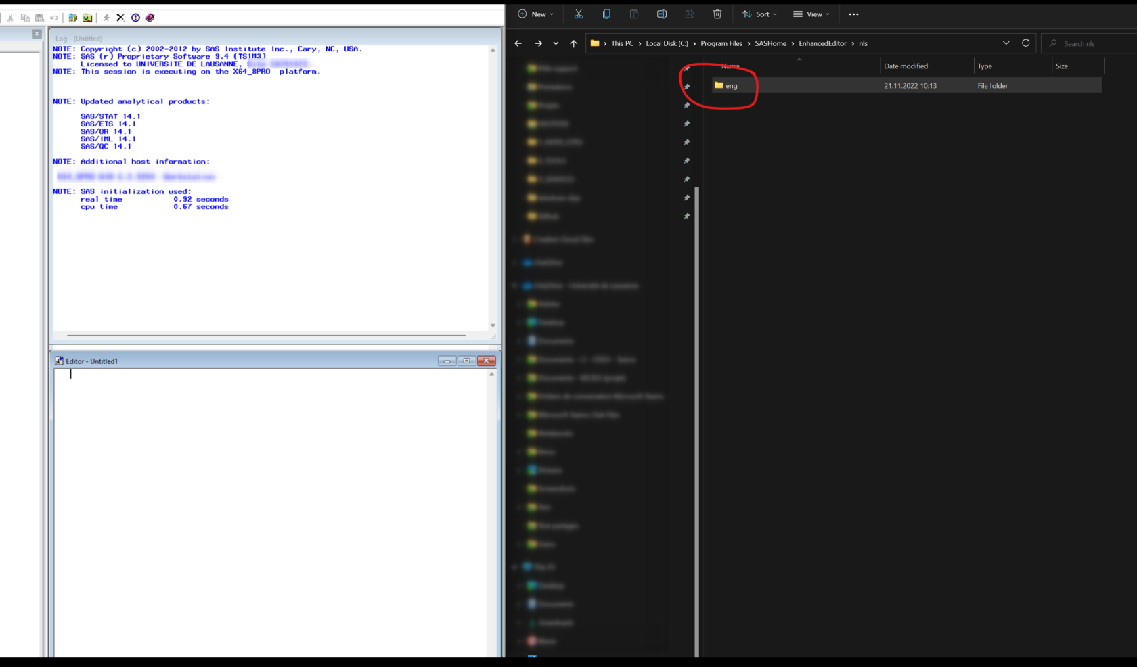Click the Clear All X icon in SAS toolbar
The image size is (1137, 667).
pos(120,18)
